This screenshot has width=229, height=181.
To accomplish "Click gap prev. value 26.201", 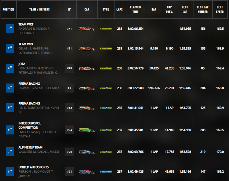I will point(169,88).
